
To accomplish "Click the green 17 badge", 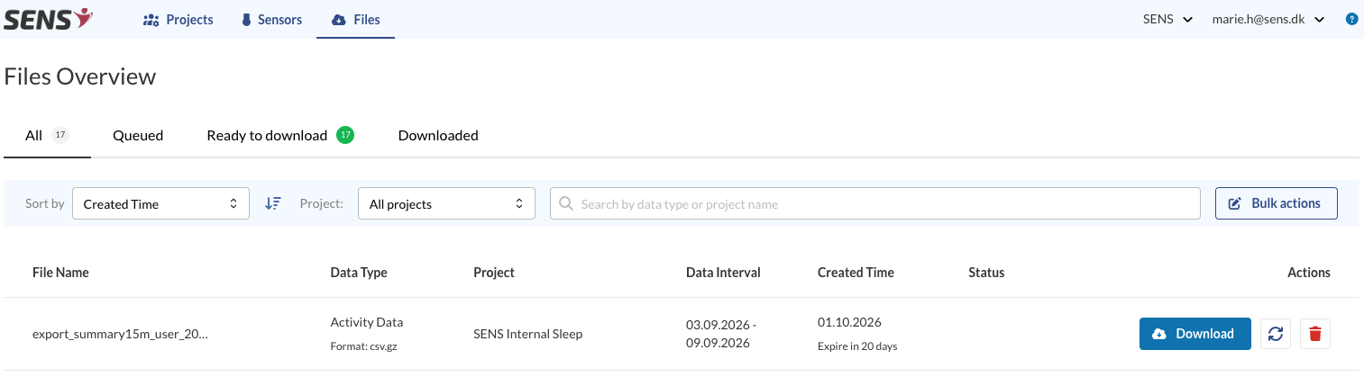I will [345, 135].
